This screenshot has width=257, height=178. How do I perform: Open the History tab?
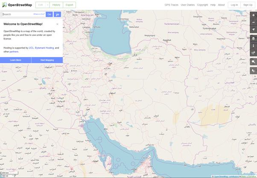pos(56,5)
